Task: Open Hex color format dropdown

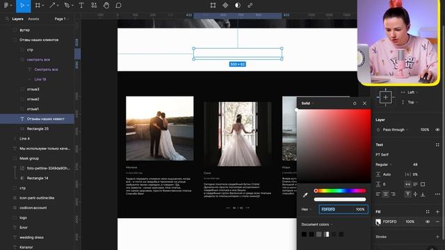Action: click(x=306, y=210)
